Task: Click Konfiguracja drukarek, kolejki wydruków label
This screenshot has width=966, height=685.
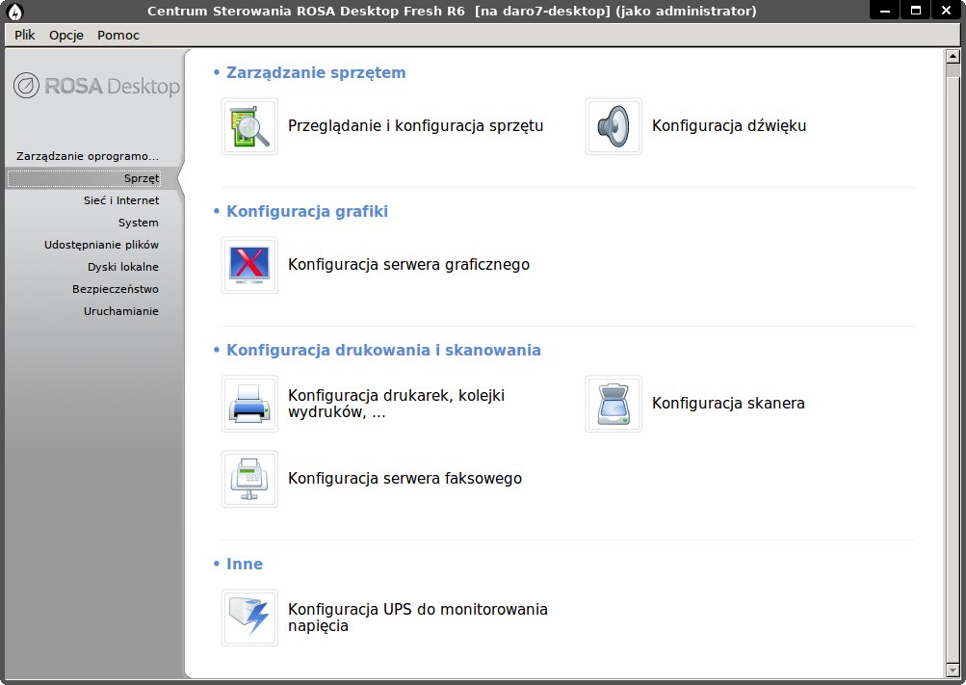Action: (x=397, y=404)
